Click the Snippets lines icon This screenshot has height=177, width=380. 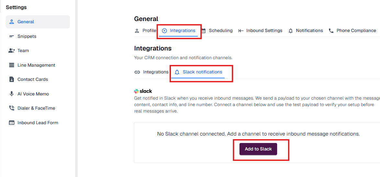11,36
